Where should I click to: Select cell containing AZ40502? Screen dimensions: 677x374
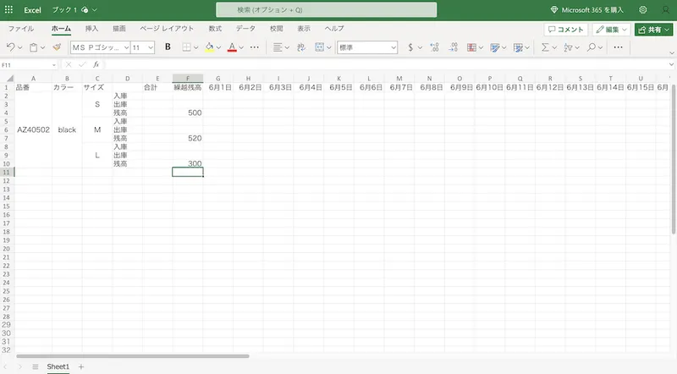33,129
